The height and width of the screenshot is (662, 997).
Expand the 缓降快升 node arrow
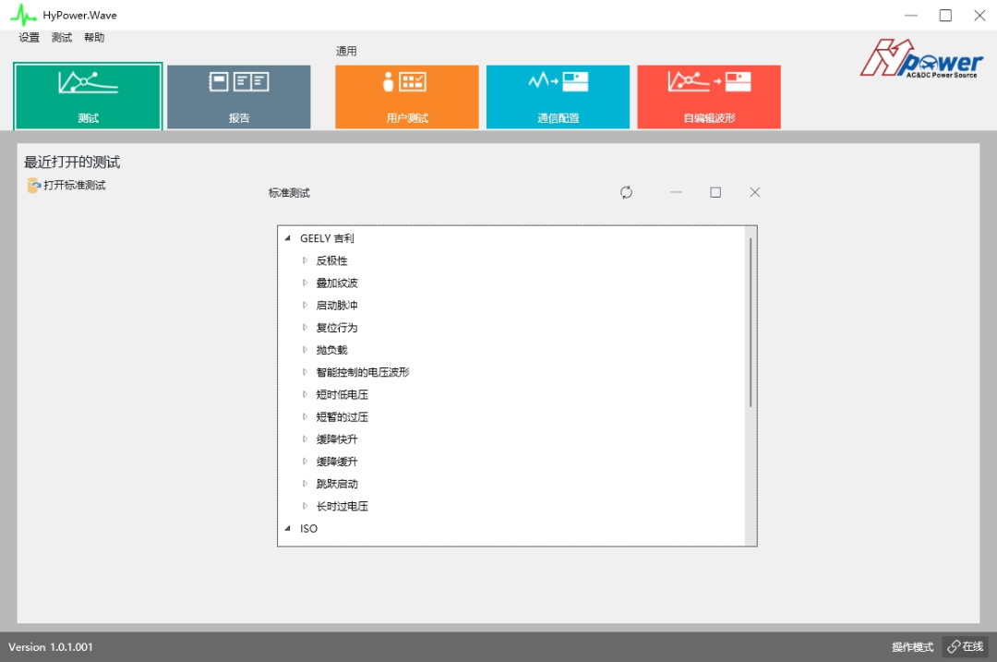coord(305,439)
